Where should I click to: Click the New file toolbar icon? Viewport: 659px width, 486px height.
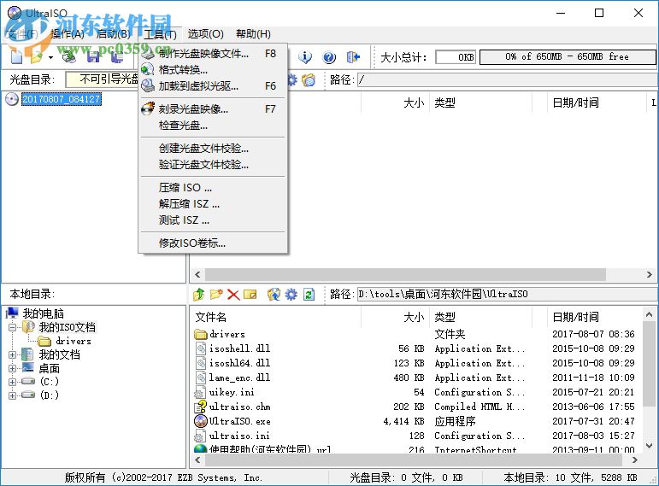click(17, 56)
